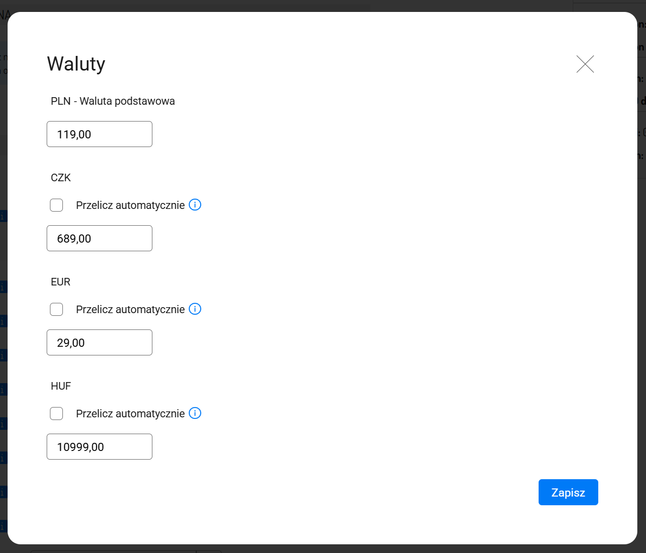
Task: Click the CZK price field showing 689,00
Action: tap(99, 238)
